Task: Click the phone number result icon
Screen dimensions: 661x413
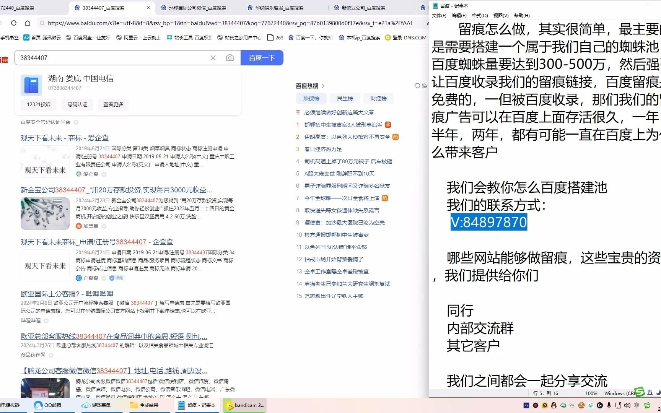Action: pos(31,85)
